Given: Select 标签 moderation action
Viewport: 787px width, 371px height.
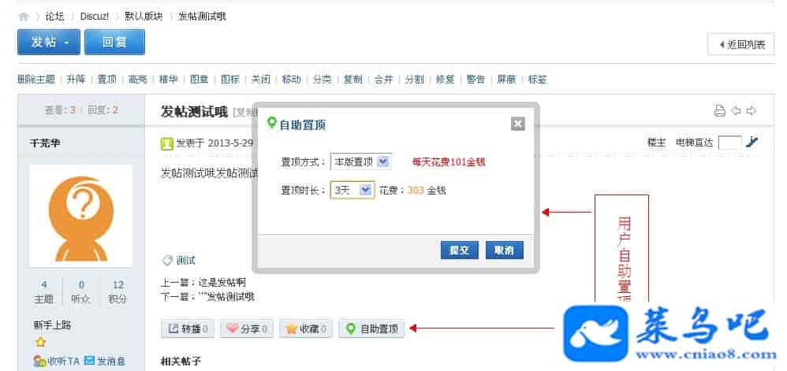Looking at the screenshot, I should coord(538,80).
